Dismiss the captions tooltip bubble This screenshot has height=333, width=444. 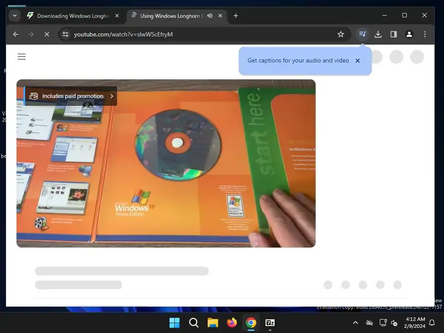coord(358,61)
